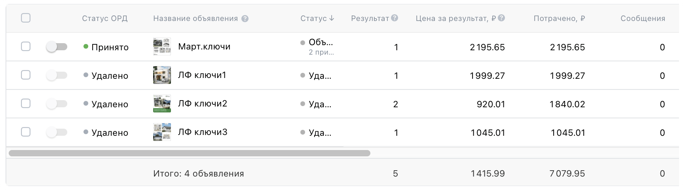This screenshot has height=190, width=683.
Task: Sort by Статус column arrow
Action: 332,18
